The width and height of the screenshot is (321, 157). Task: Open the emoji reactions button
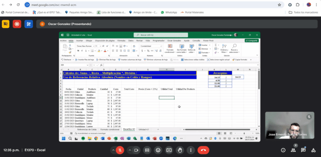click(x=158, y=150)
